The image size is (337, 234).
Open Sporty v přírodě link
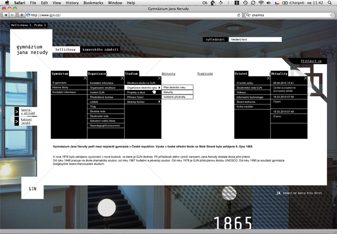[28, 112]
